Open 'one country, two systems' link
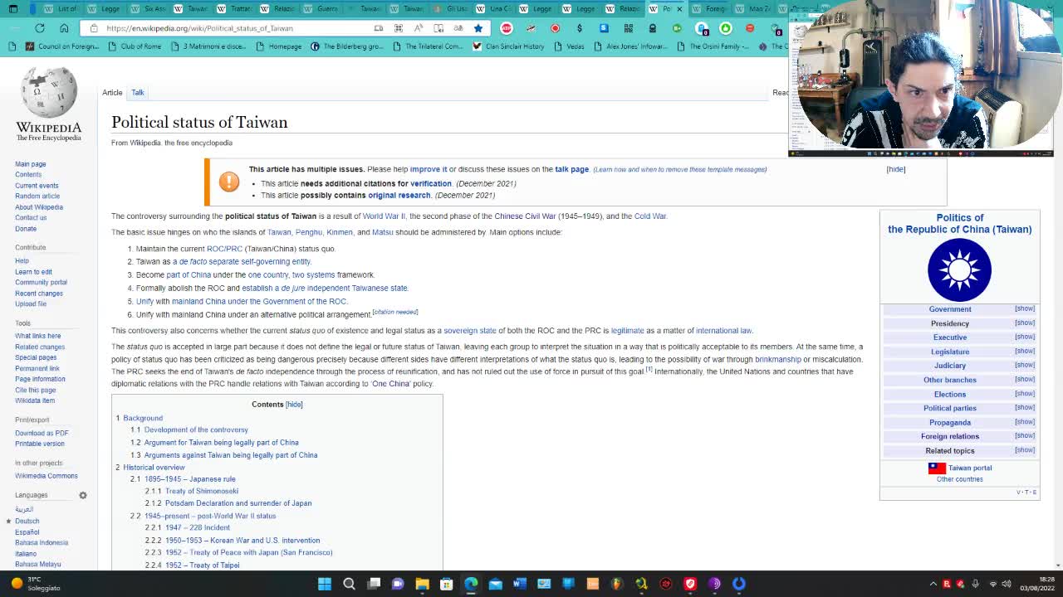The height and width of the screenshot is (597, 1063). (x=291, y=275)
